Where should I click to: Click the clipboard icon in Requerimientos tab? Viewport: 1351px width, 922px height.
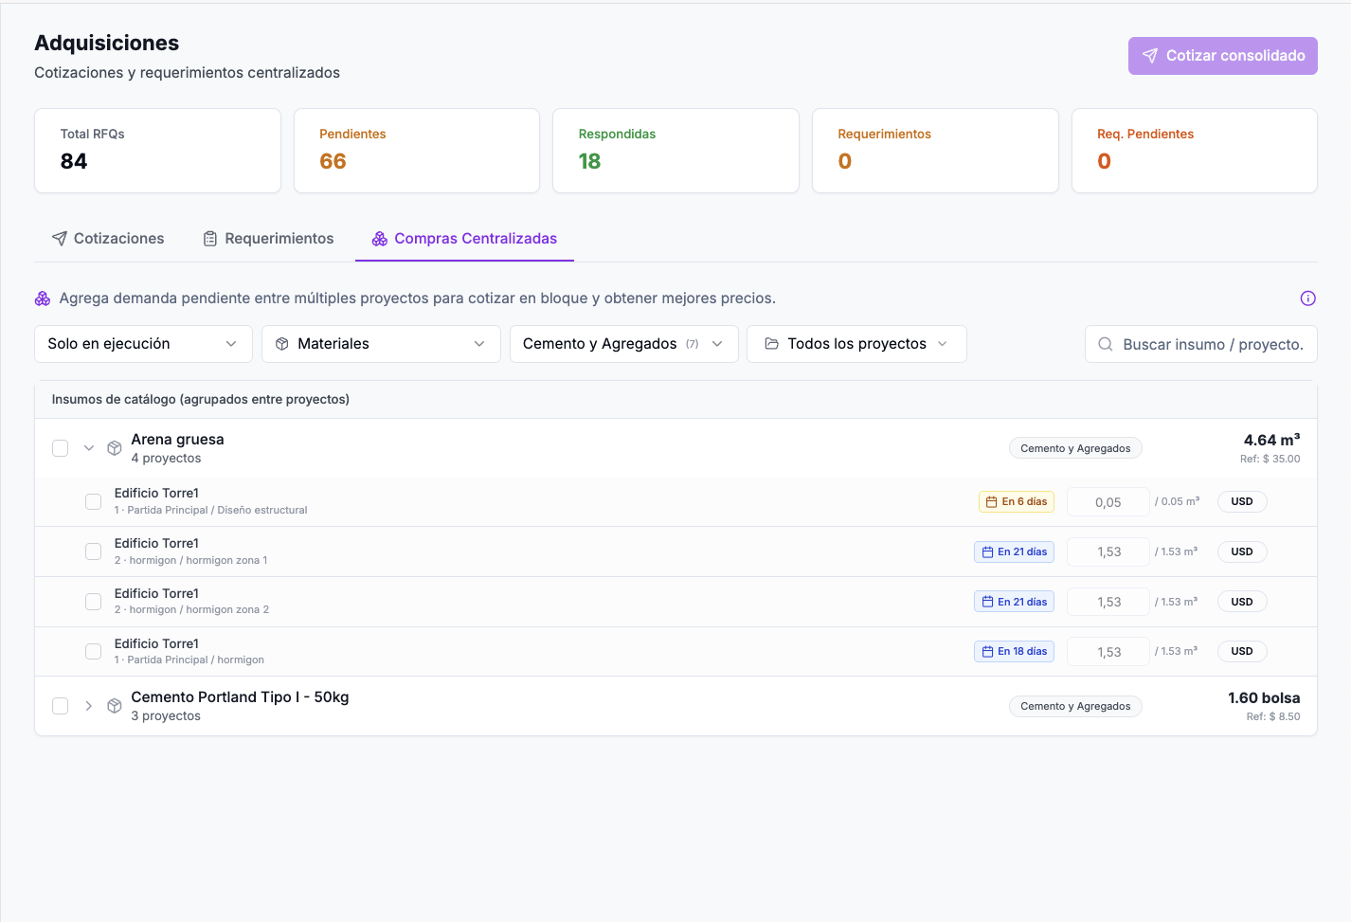point(210,239)
